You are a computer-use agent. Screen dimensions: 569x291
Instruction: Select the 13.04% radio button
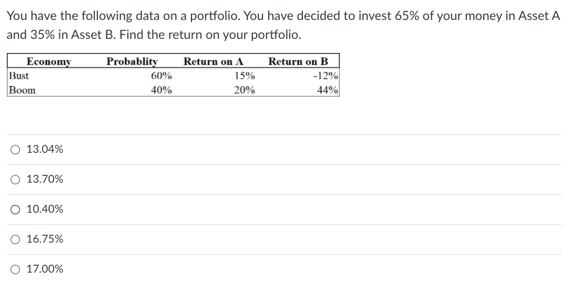15,150
